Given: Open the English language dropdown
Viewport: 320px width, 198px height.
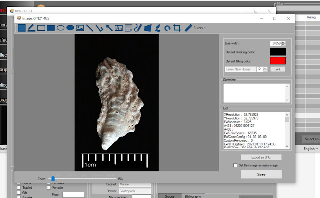Looking at the screenshot, I should click(x=311, y=149).
